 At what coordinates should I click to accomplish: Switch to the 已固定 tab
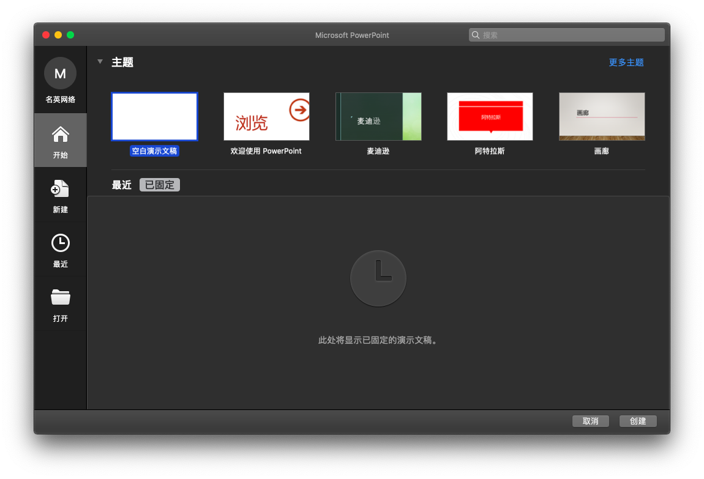159,185
